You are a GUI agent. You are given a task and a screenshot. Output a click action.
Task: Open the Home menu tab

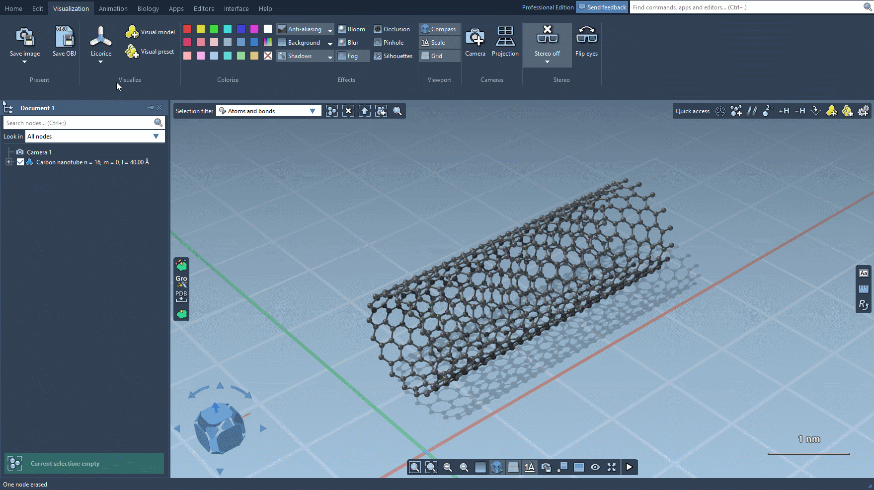pos(13,8)
